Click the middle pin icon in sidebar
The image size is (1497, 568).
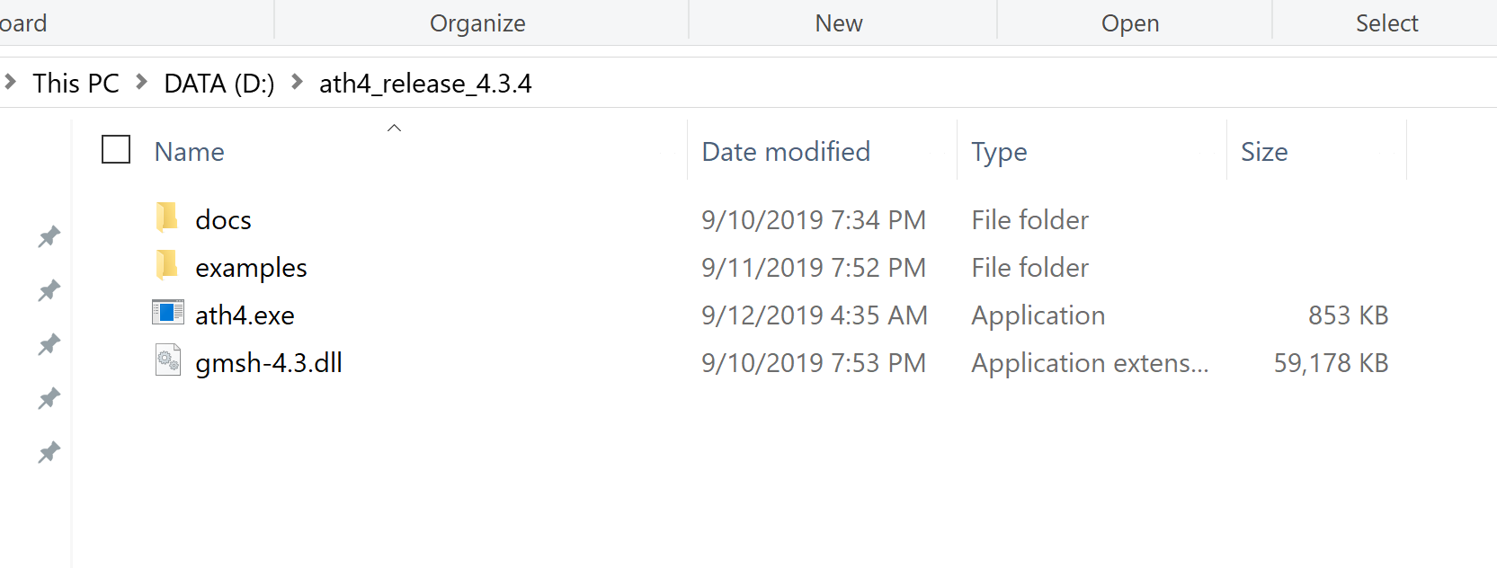point(49,344)
